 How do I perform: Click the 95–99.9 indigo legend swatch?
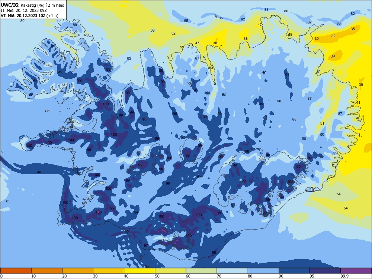click(325, 271)
